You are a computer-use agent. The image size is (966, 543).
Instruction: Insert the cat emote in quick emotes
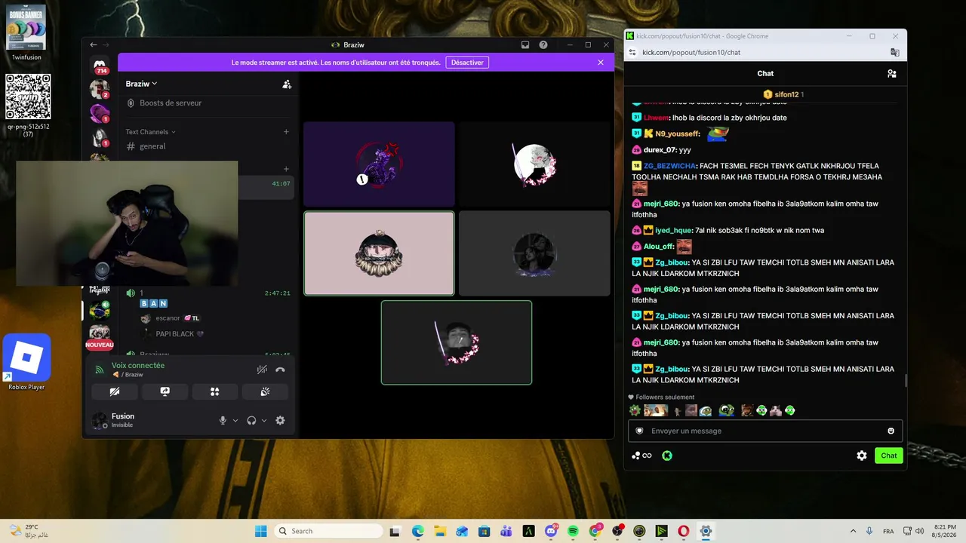point(775,410)
